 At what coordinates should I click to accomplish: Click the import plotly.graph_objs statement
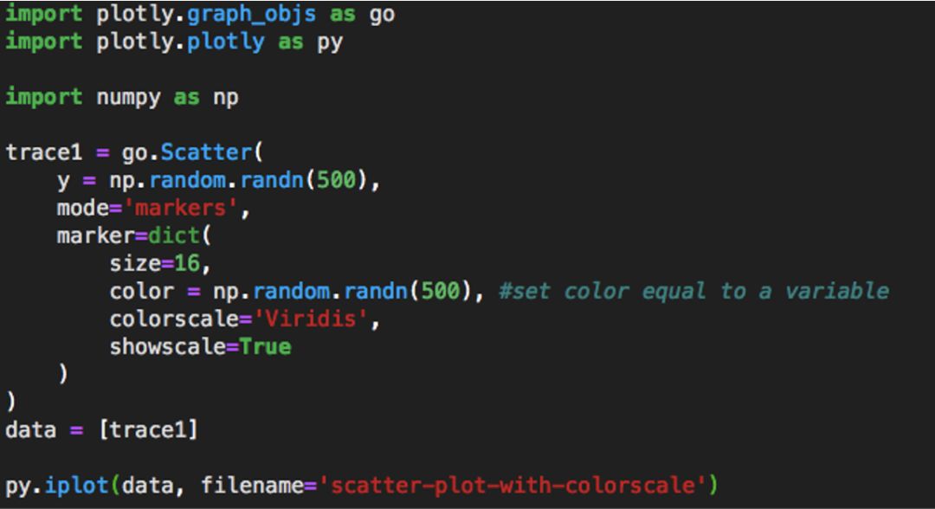point(156,14)
